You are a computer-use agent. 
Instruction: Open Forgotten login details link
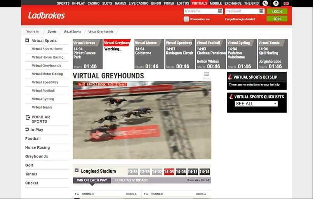click(x=240, y=19)
